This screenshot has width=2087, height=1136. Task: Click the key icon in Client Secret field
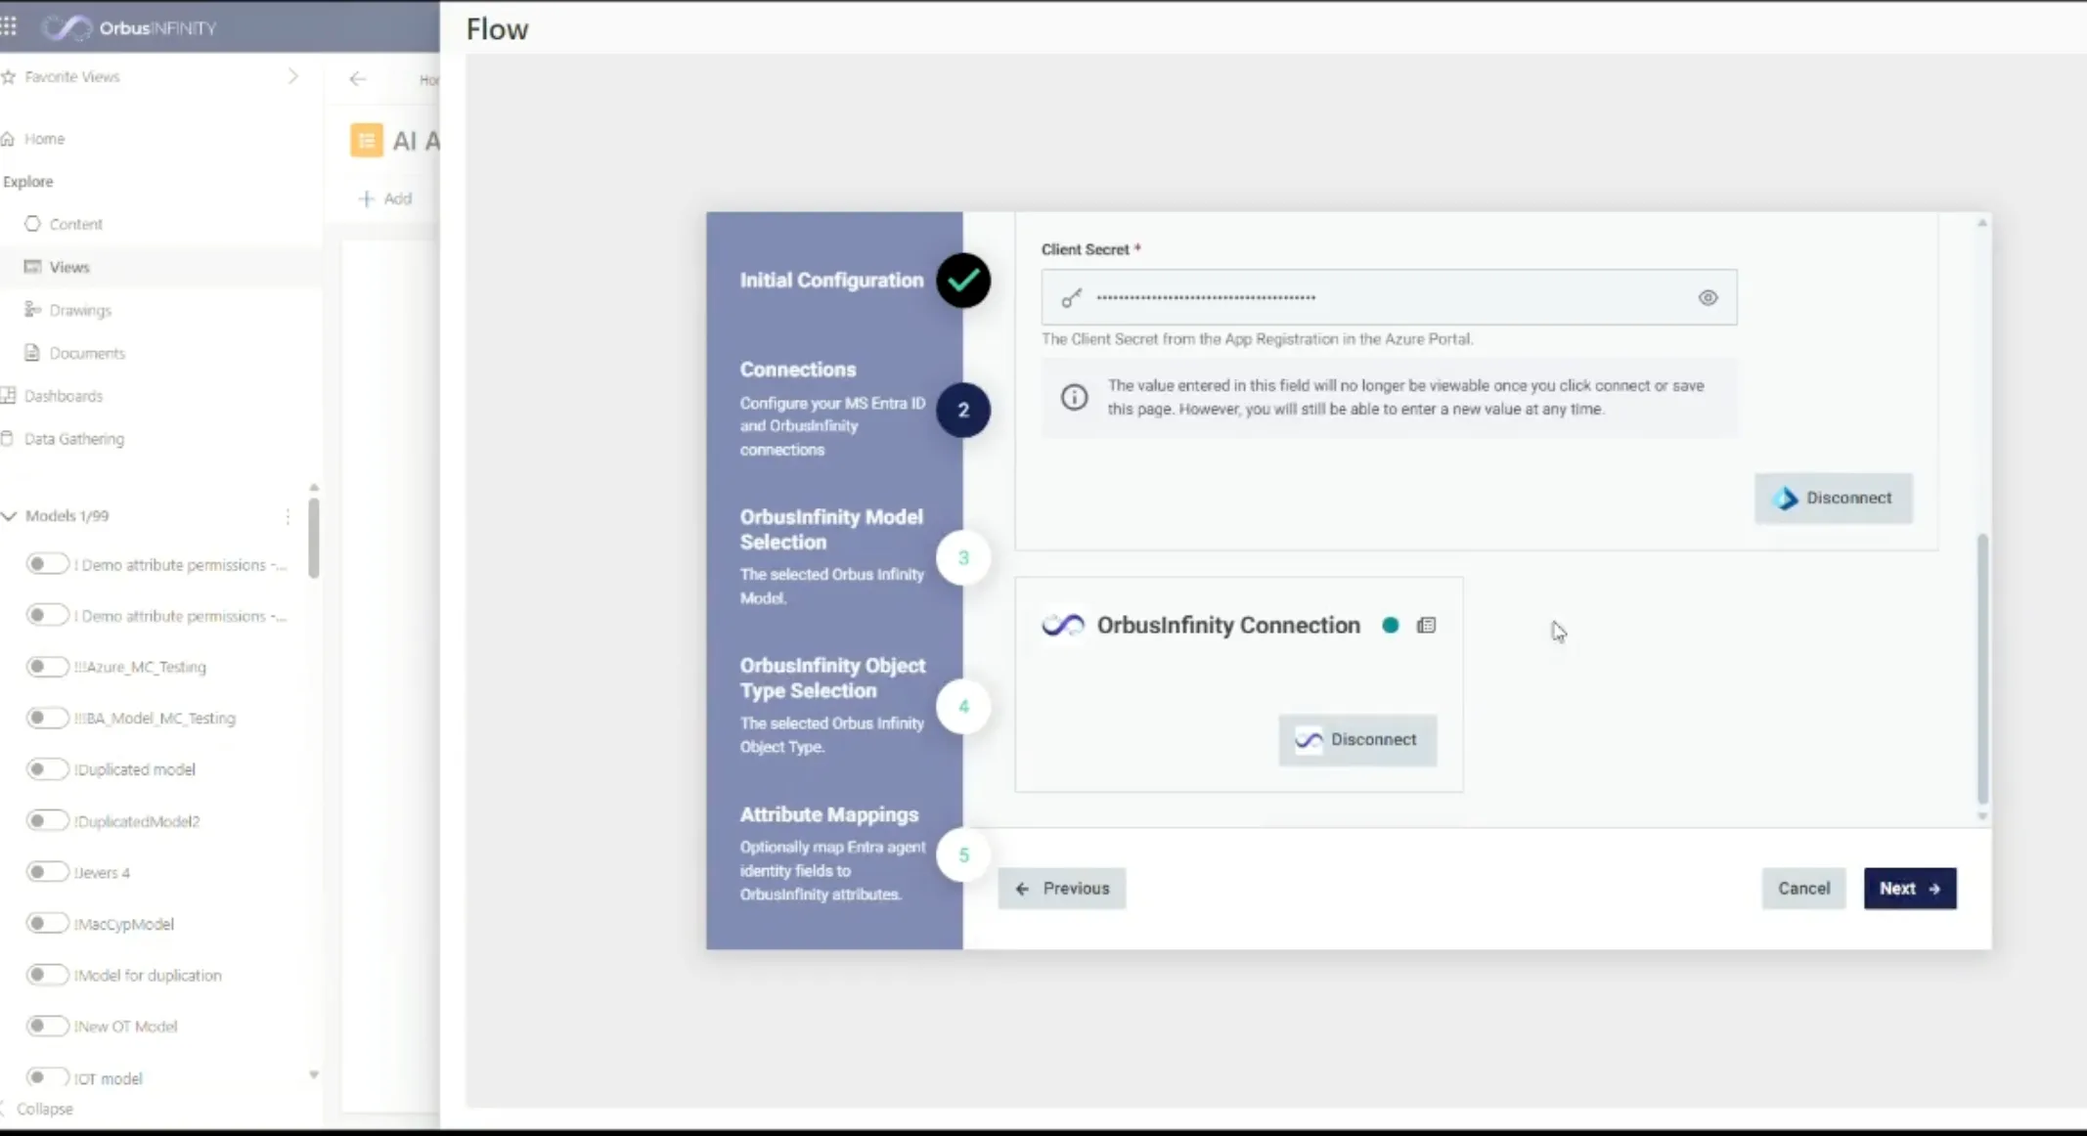click(1072, 298)
